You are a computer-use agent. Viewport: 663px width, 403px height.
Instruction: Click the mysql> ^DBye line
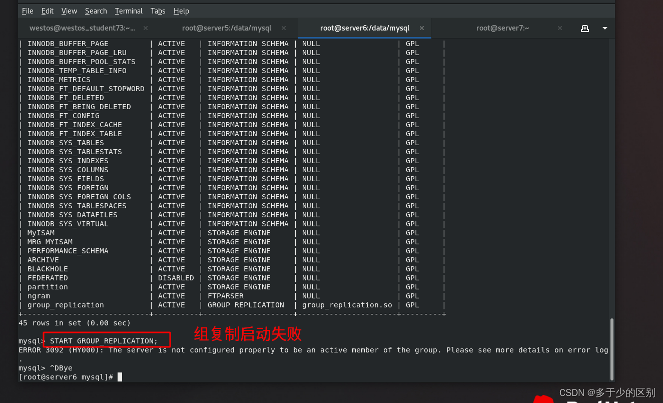(46, 368)
